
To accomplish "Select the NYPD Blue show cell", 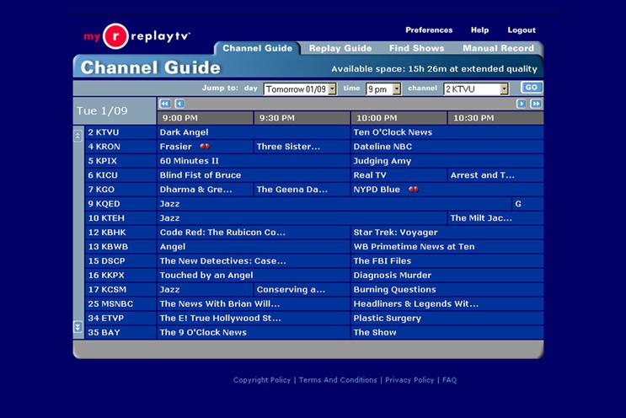I will [447, 190].
